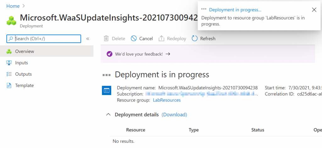
Task: Click the arrow next to feedback text
Action: point(168,54)
